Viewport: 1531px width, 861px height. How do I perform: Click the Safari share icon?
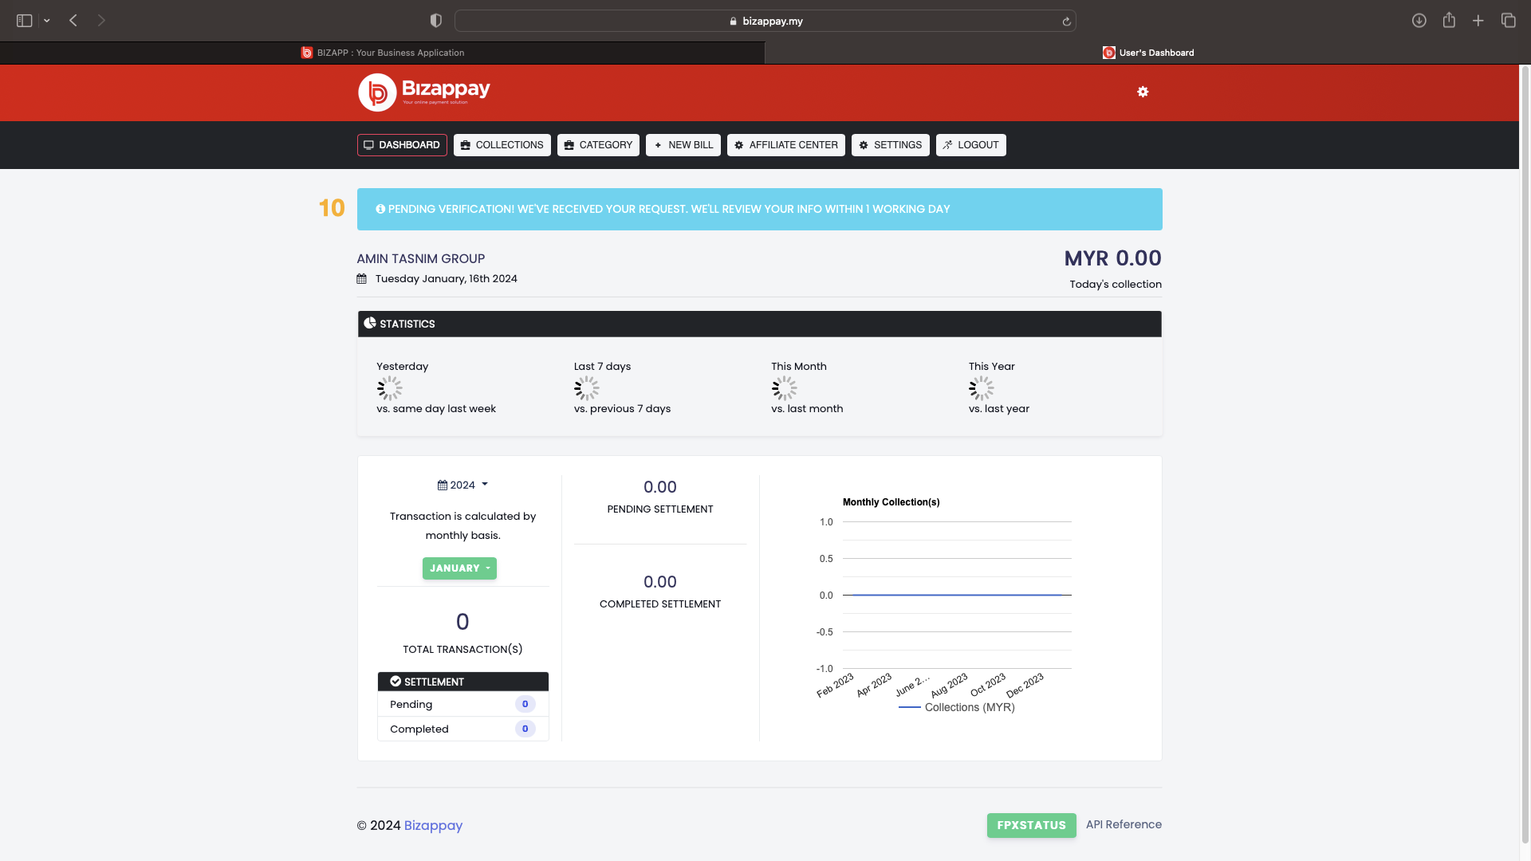(1449, 20)
